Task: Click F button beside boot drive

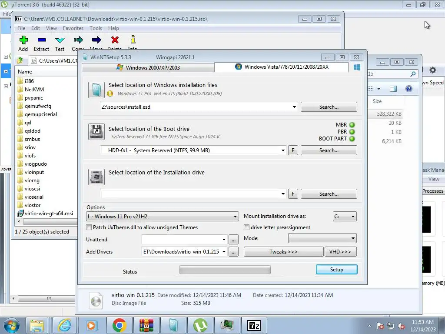Action: tap(293, 150)
